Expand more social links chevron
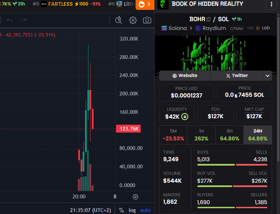This screenshot has height=214, width=280. [x=267, y=76]
